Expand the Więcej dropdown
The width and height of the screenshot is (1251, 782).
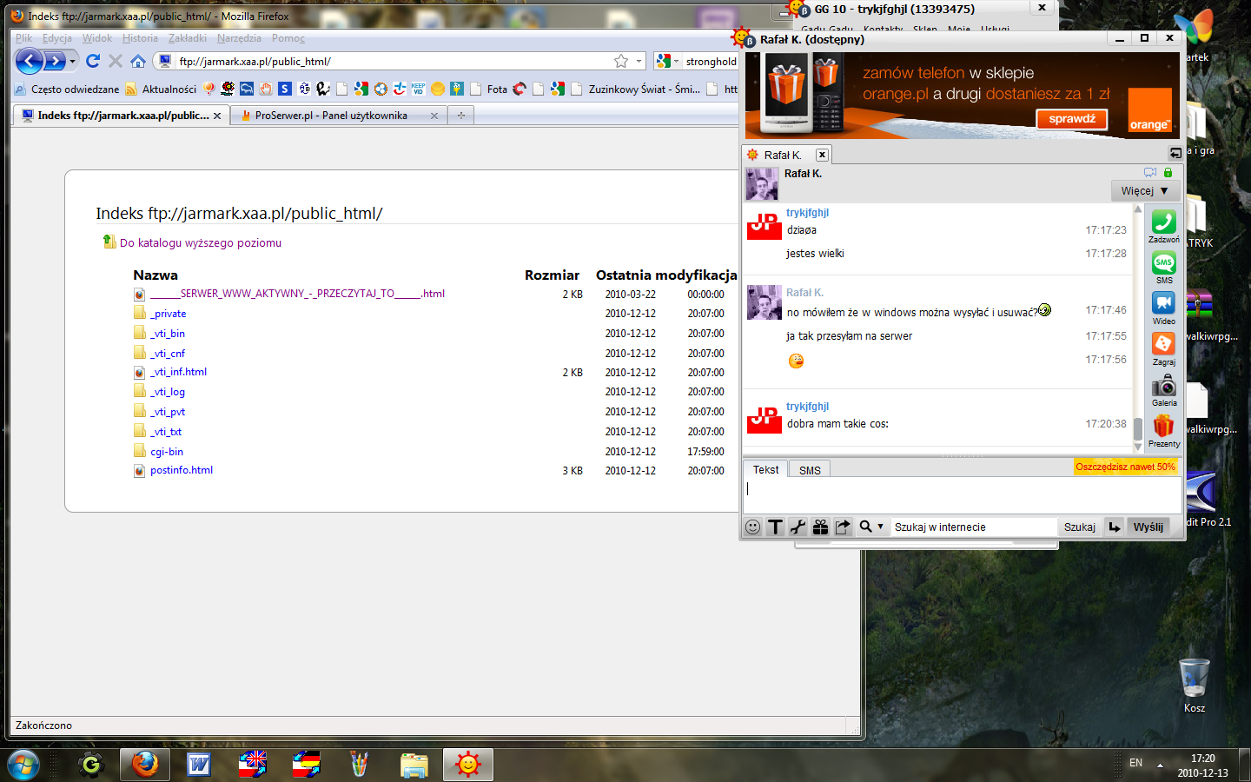[1144, 190]
